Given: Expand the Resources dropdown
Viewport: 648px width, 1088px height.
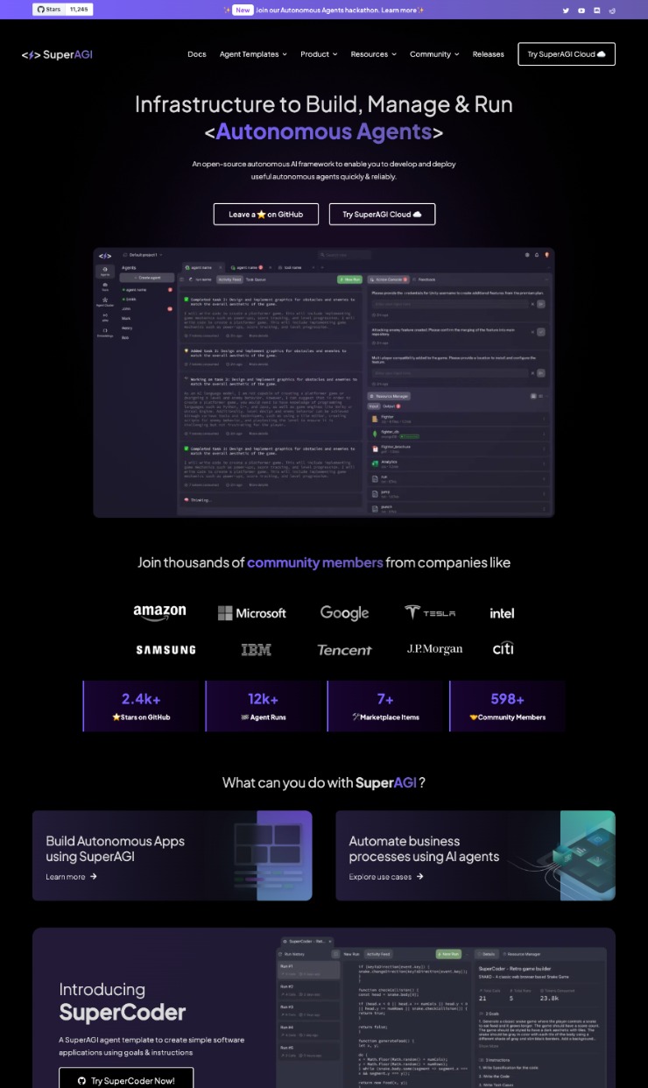Looking at the screenshot, I should (x=373, y=54).
